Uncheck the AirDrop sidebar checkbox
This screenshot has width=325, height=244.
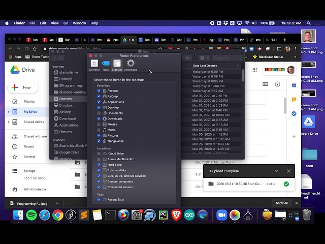99,96
